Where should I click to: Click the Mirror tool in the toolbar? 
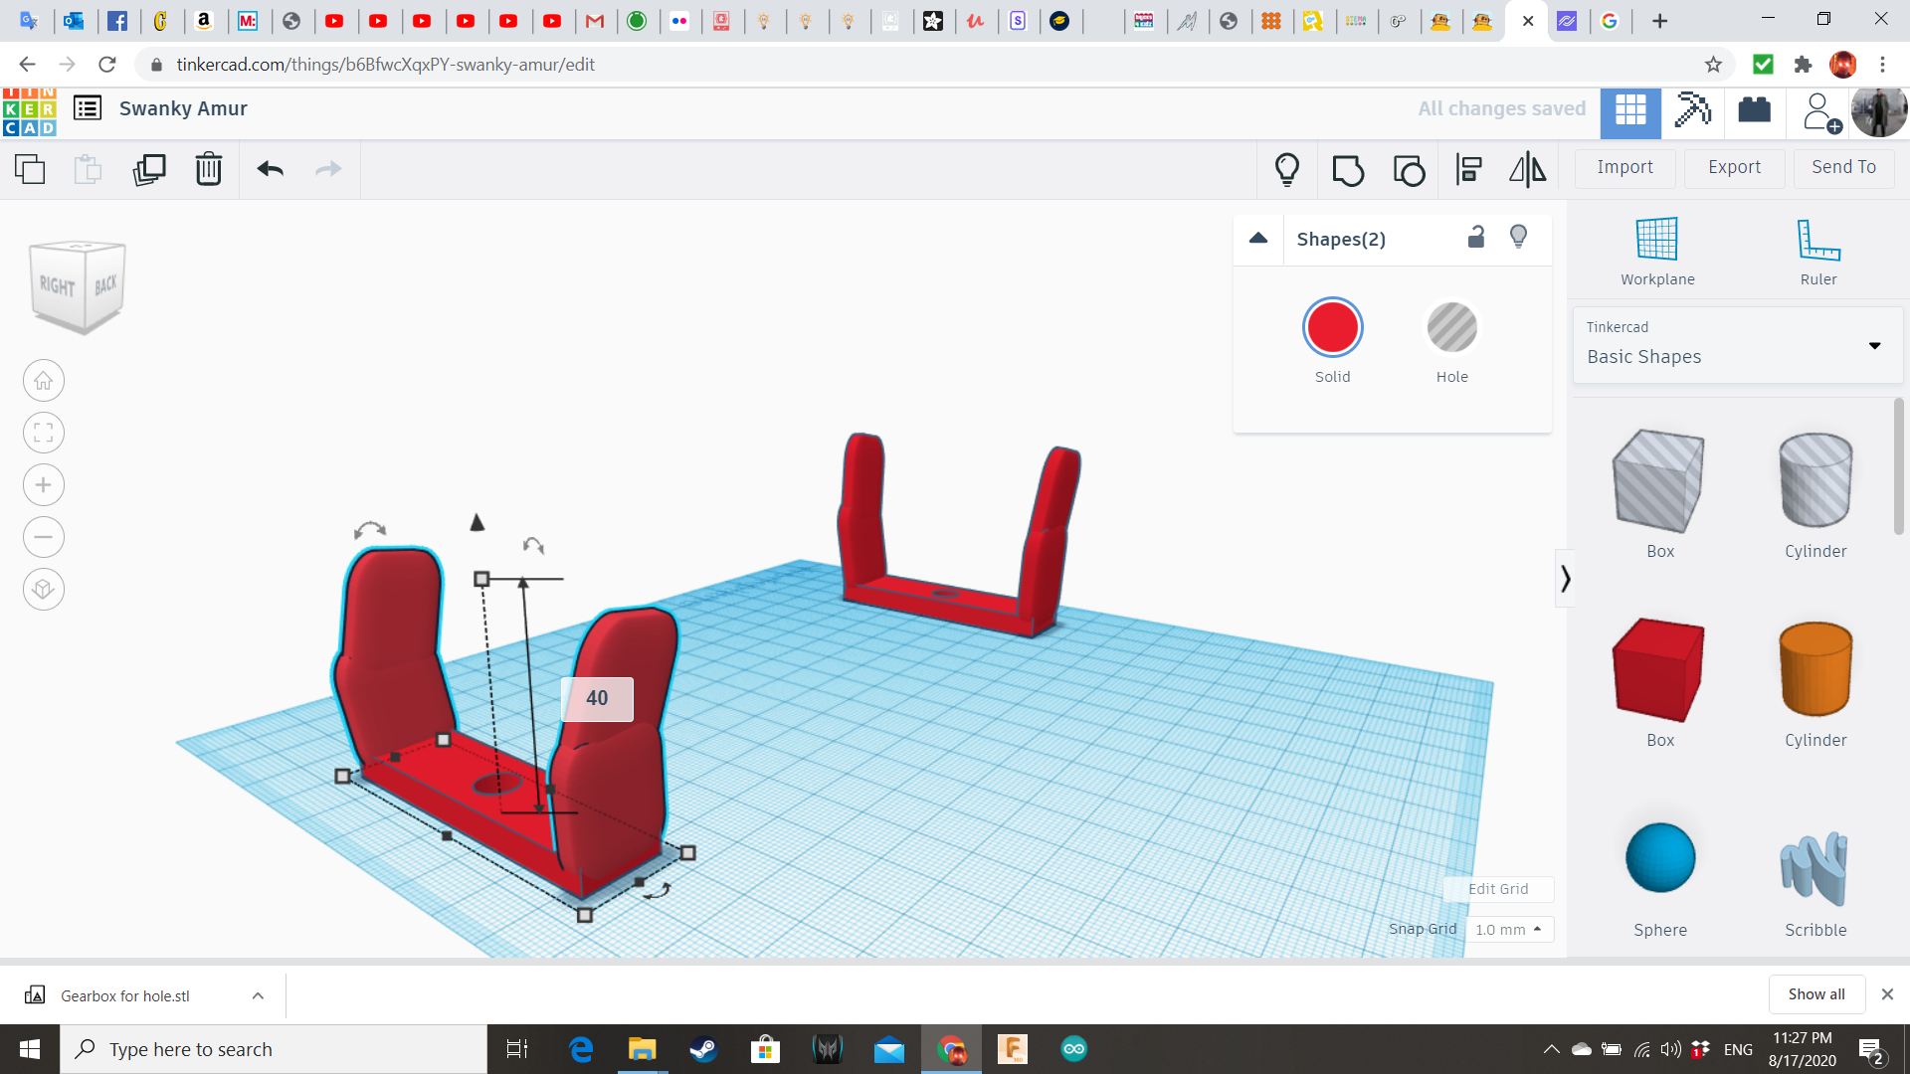1527,169
